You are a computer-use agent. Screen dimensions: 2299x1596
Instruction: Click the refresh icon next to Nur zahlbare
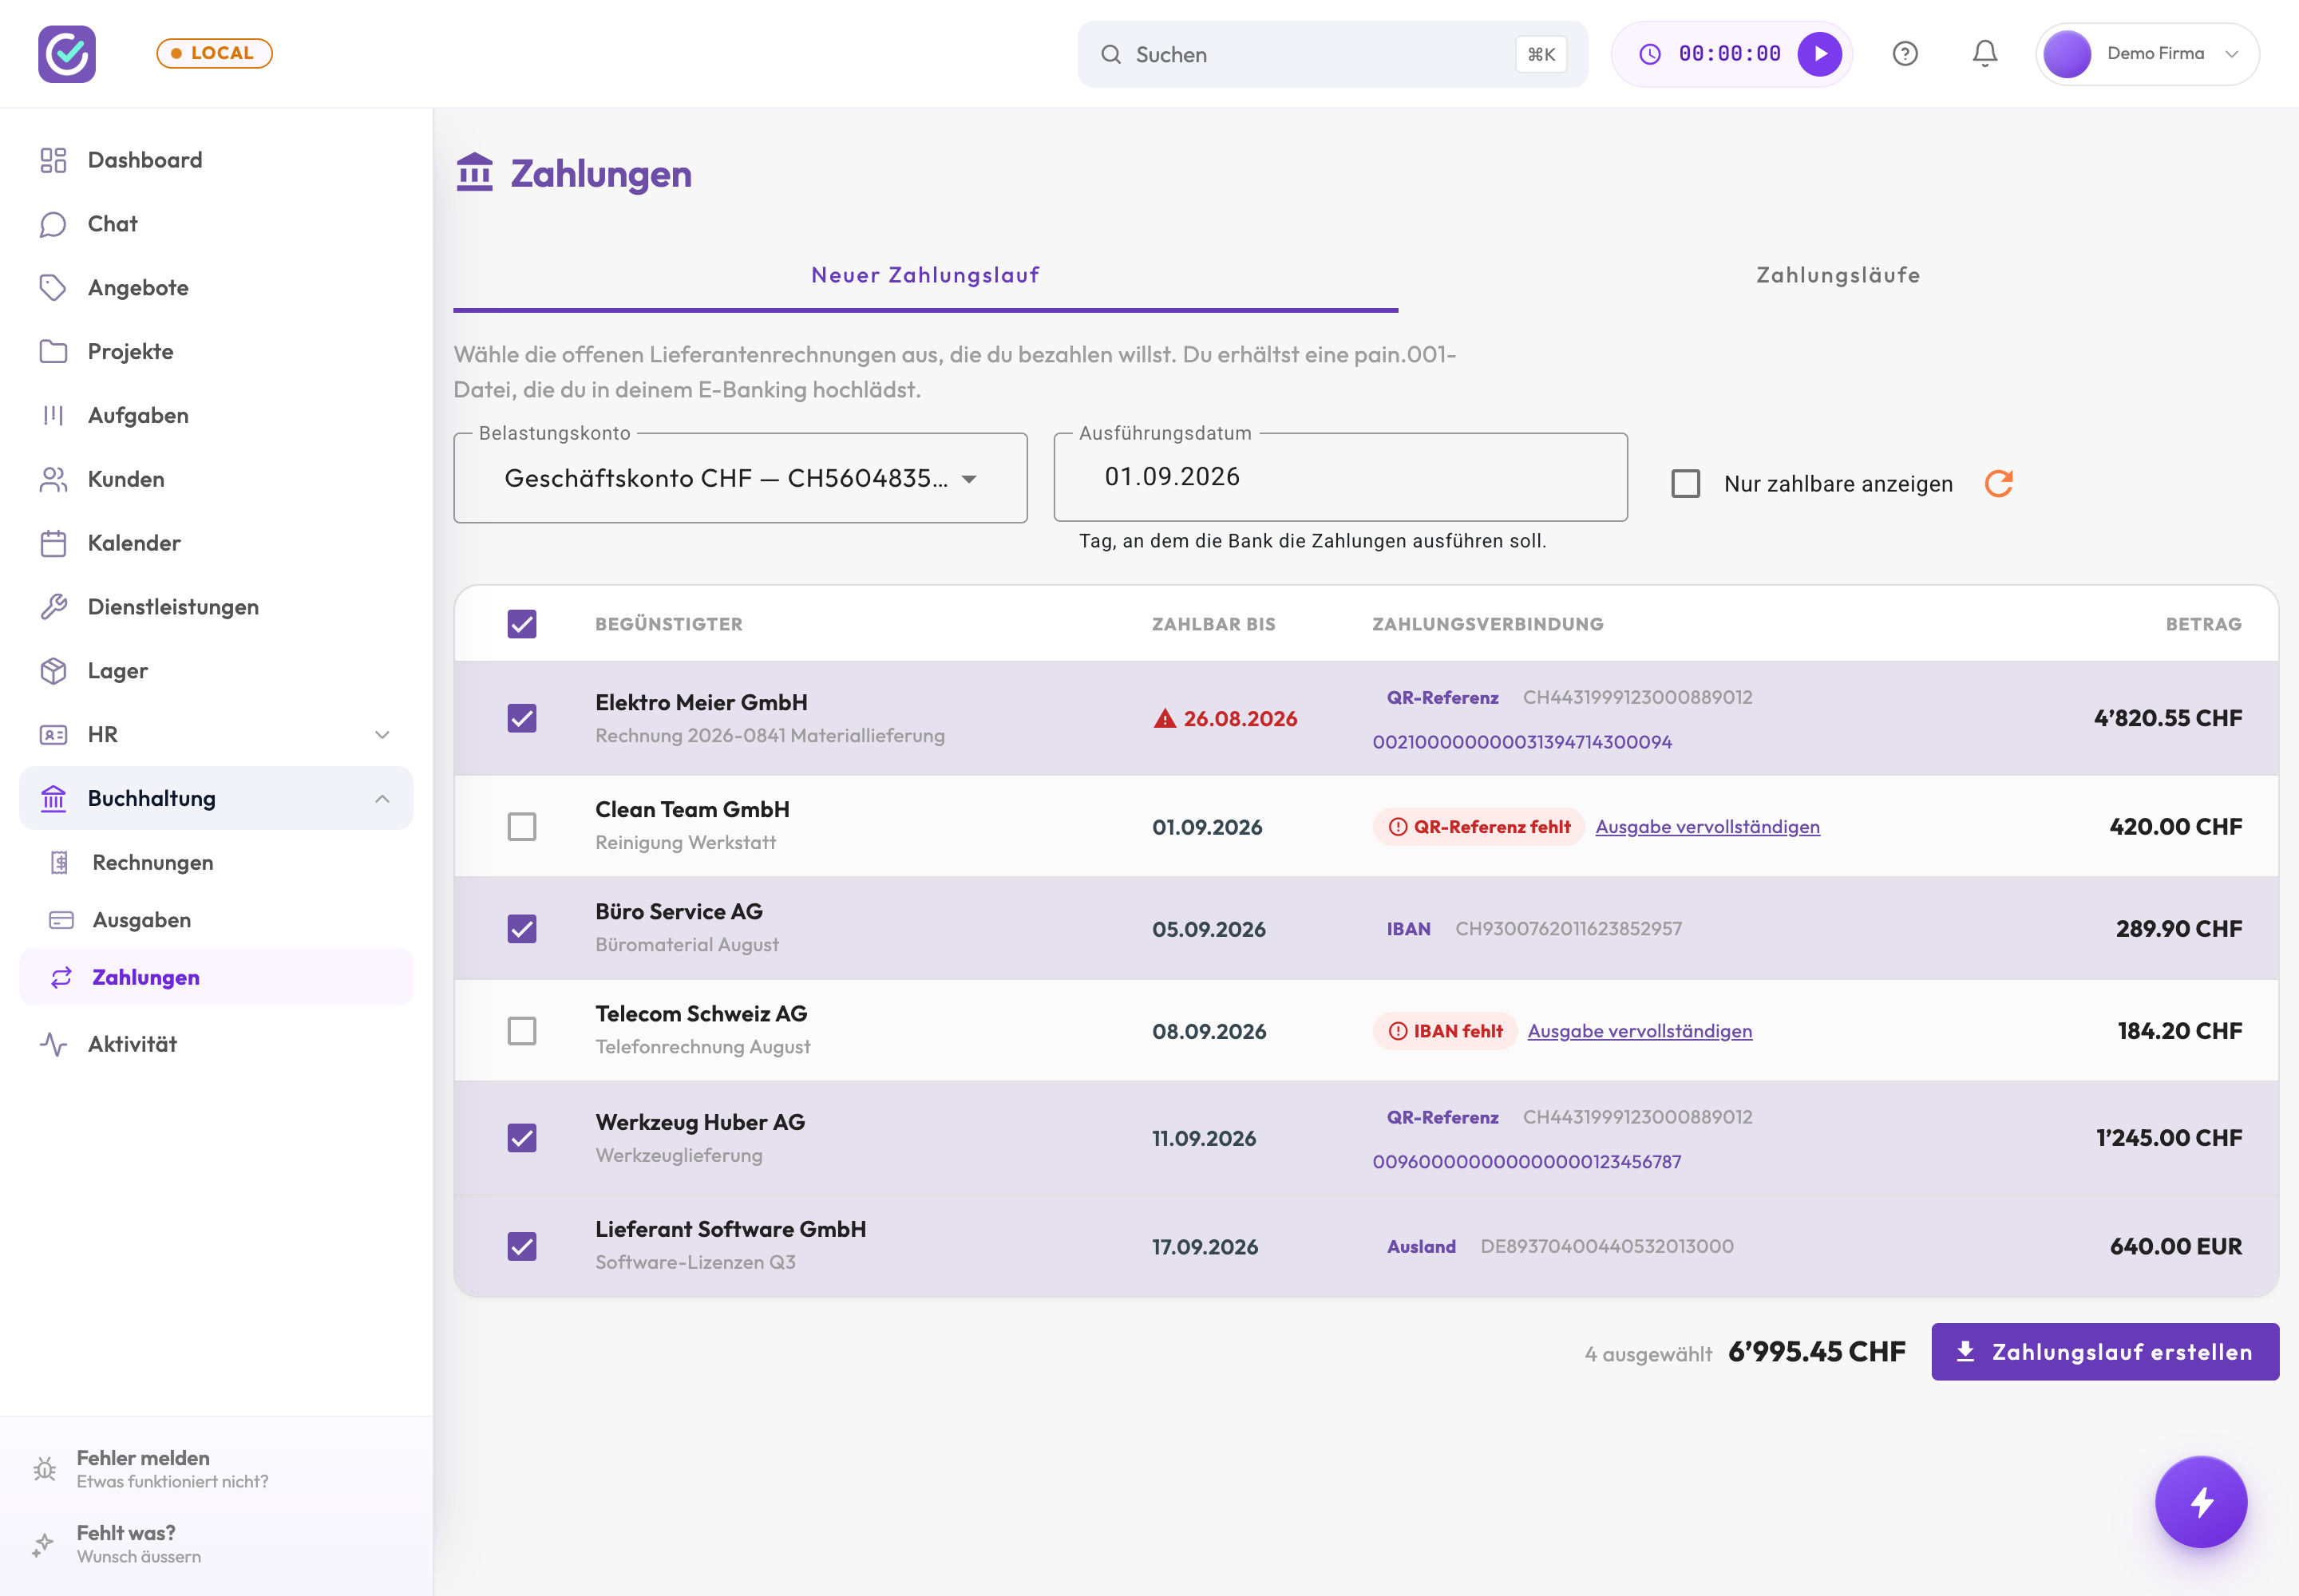tap(1999, 484)
